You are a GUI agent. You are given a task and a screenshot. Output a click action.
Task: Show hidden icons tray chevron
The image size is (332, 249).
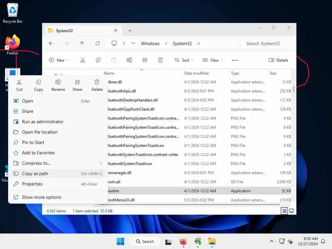(x=272, y=241)
